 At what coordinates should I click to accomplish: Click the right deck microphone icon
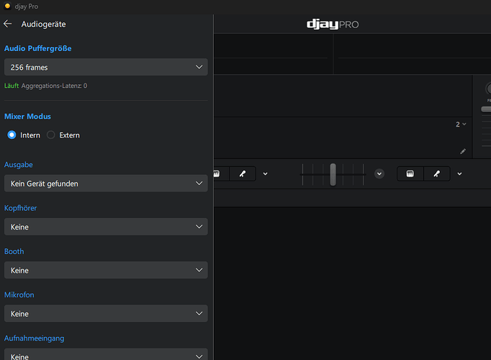(x=436, y=174)
